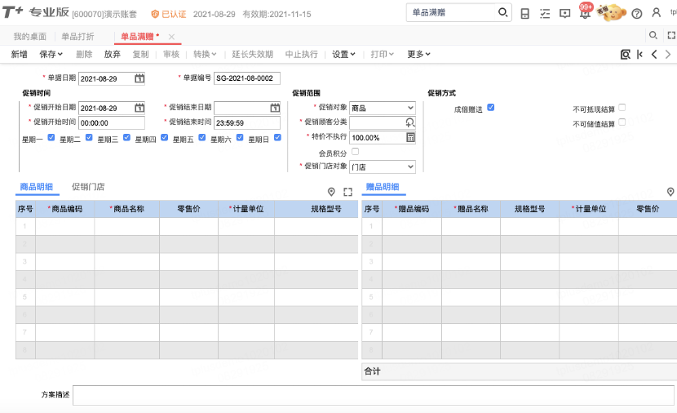The width and height of the screenshot is (677, 413).
Task: Switch to 我的桌面 tab
Action: point(30,37)
